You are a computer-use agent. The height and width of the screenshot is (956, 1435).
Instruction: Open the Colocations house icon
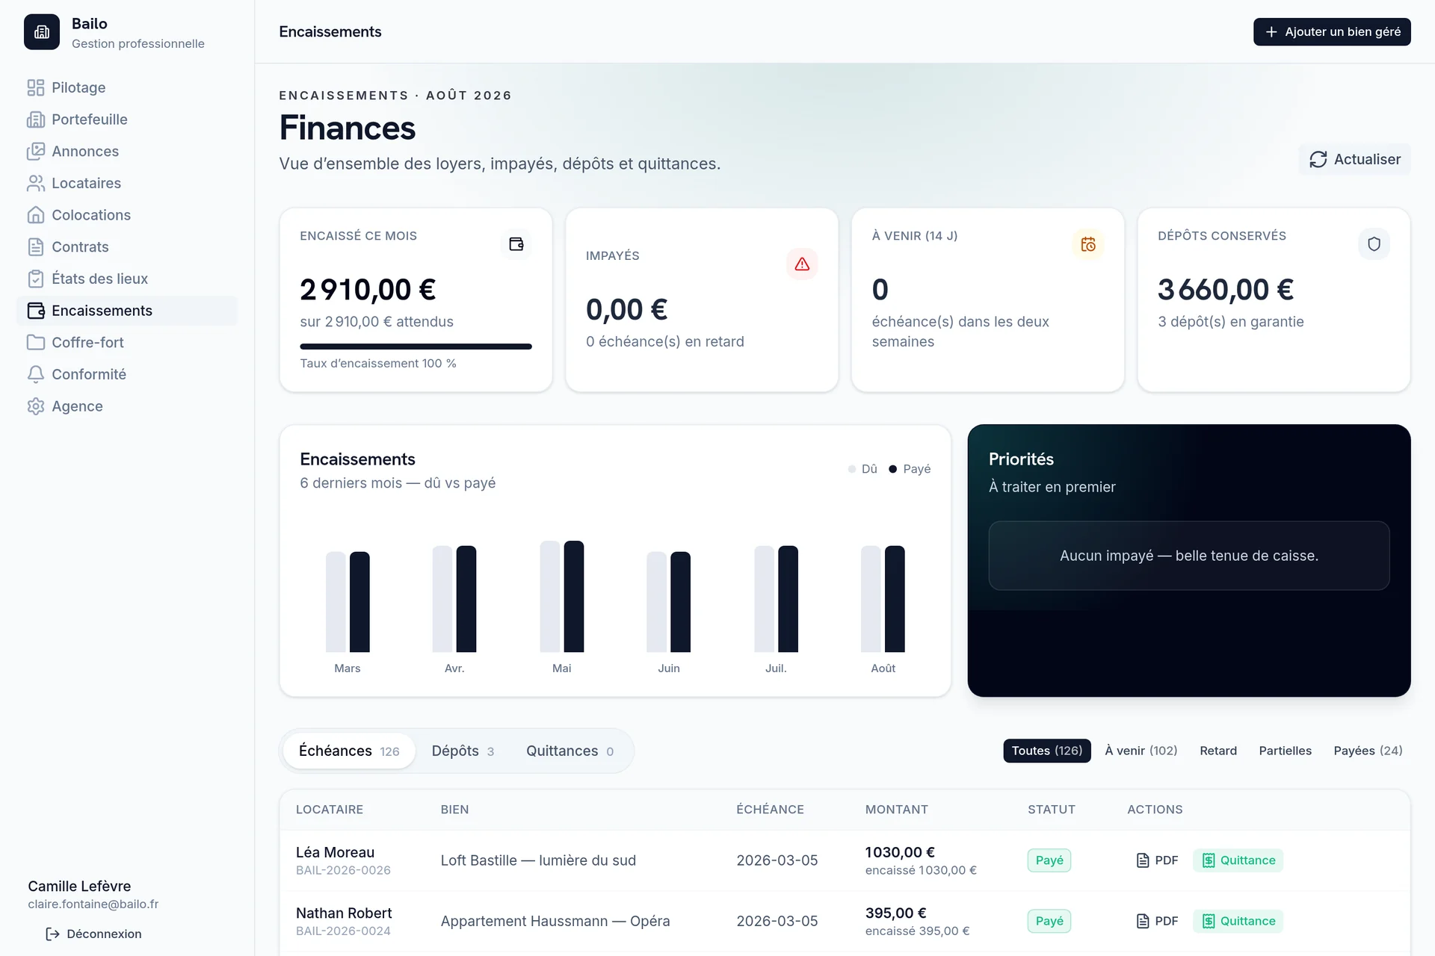pyautogui.click(x=36, y=215)
